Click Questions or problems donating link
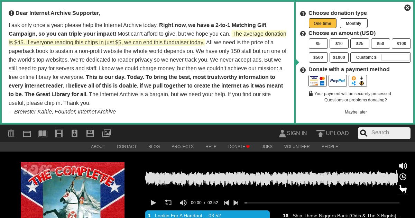The image size is (415, 218). click(356, 100)
